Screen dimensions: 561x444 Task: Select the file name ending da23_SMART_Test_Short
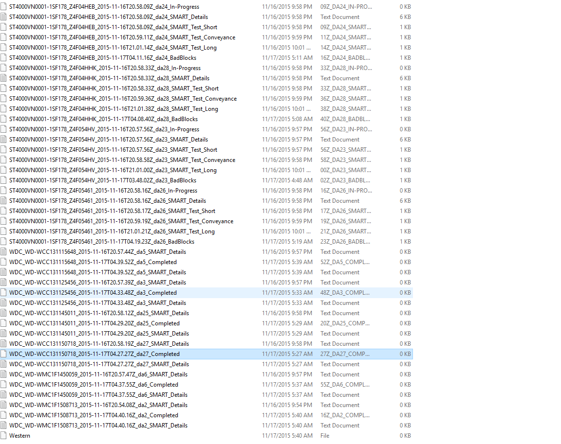point(113,150)
